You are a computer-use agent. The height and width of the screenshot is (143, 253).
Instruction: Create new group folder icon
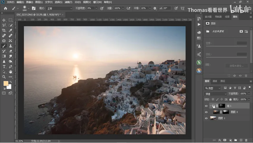235,140
